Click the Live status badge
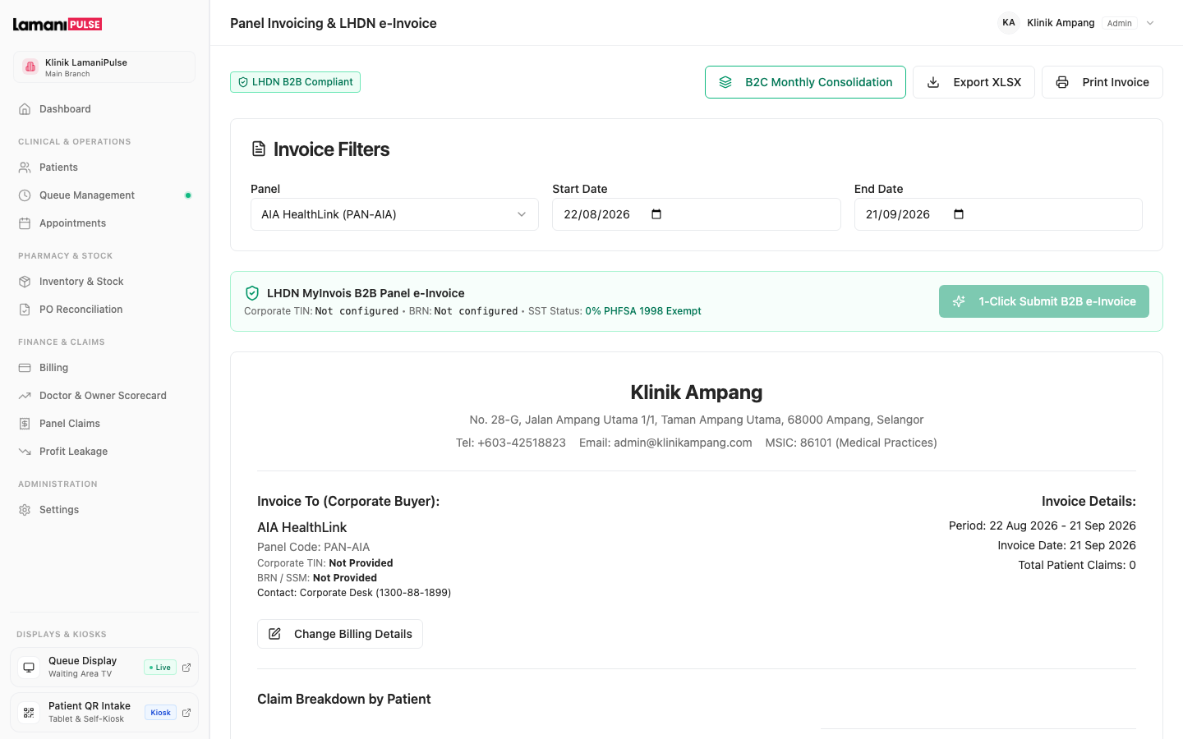The image size is (1183, 739). click(x=160, y=668)
